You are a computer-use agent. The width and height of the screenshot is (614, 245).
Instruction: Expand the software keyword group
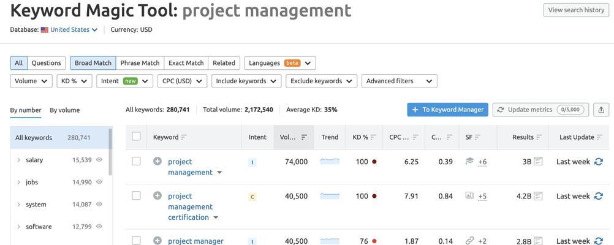coord(18,227)
